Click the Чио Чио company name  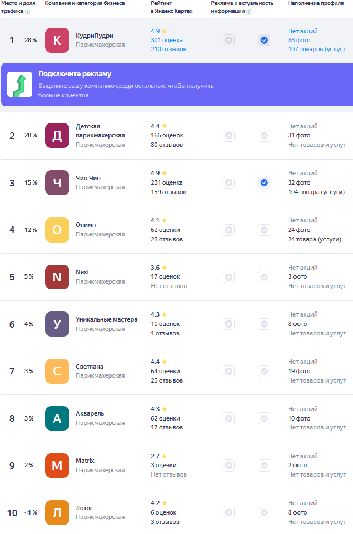[x=88, y=178]
